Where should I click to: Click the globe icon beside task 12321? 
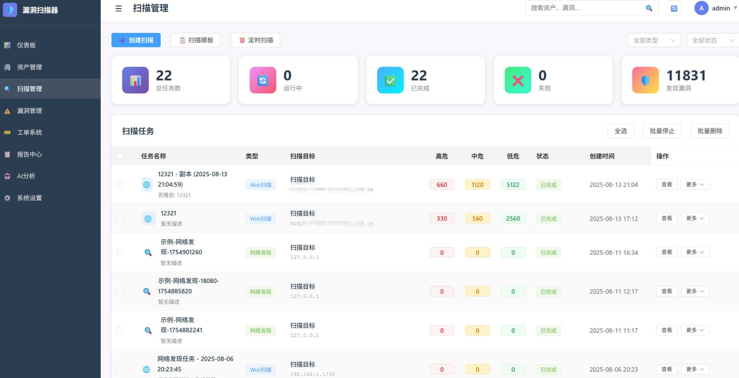148,219
